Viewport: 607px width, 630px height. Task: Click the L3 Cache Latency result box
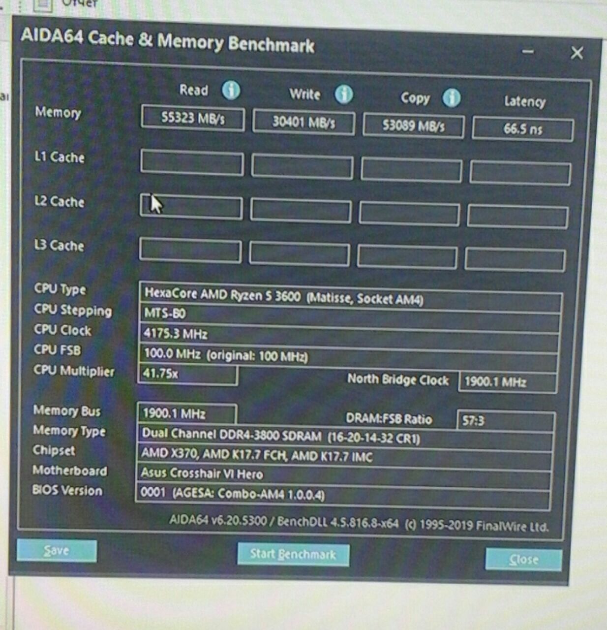[x=515, y=260]
